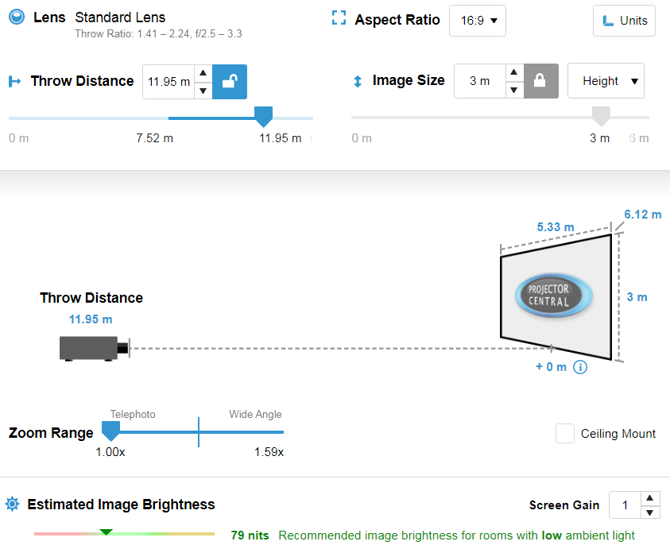Click the Throw Distance input field
This screenshot has height=549, width=670.
(x=168, y=82)
